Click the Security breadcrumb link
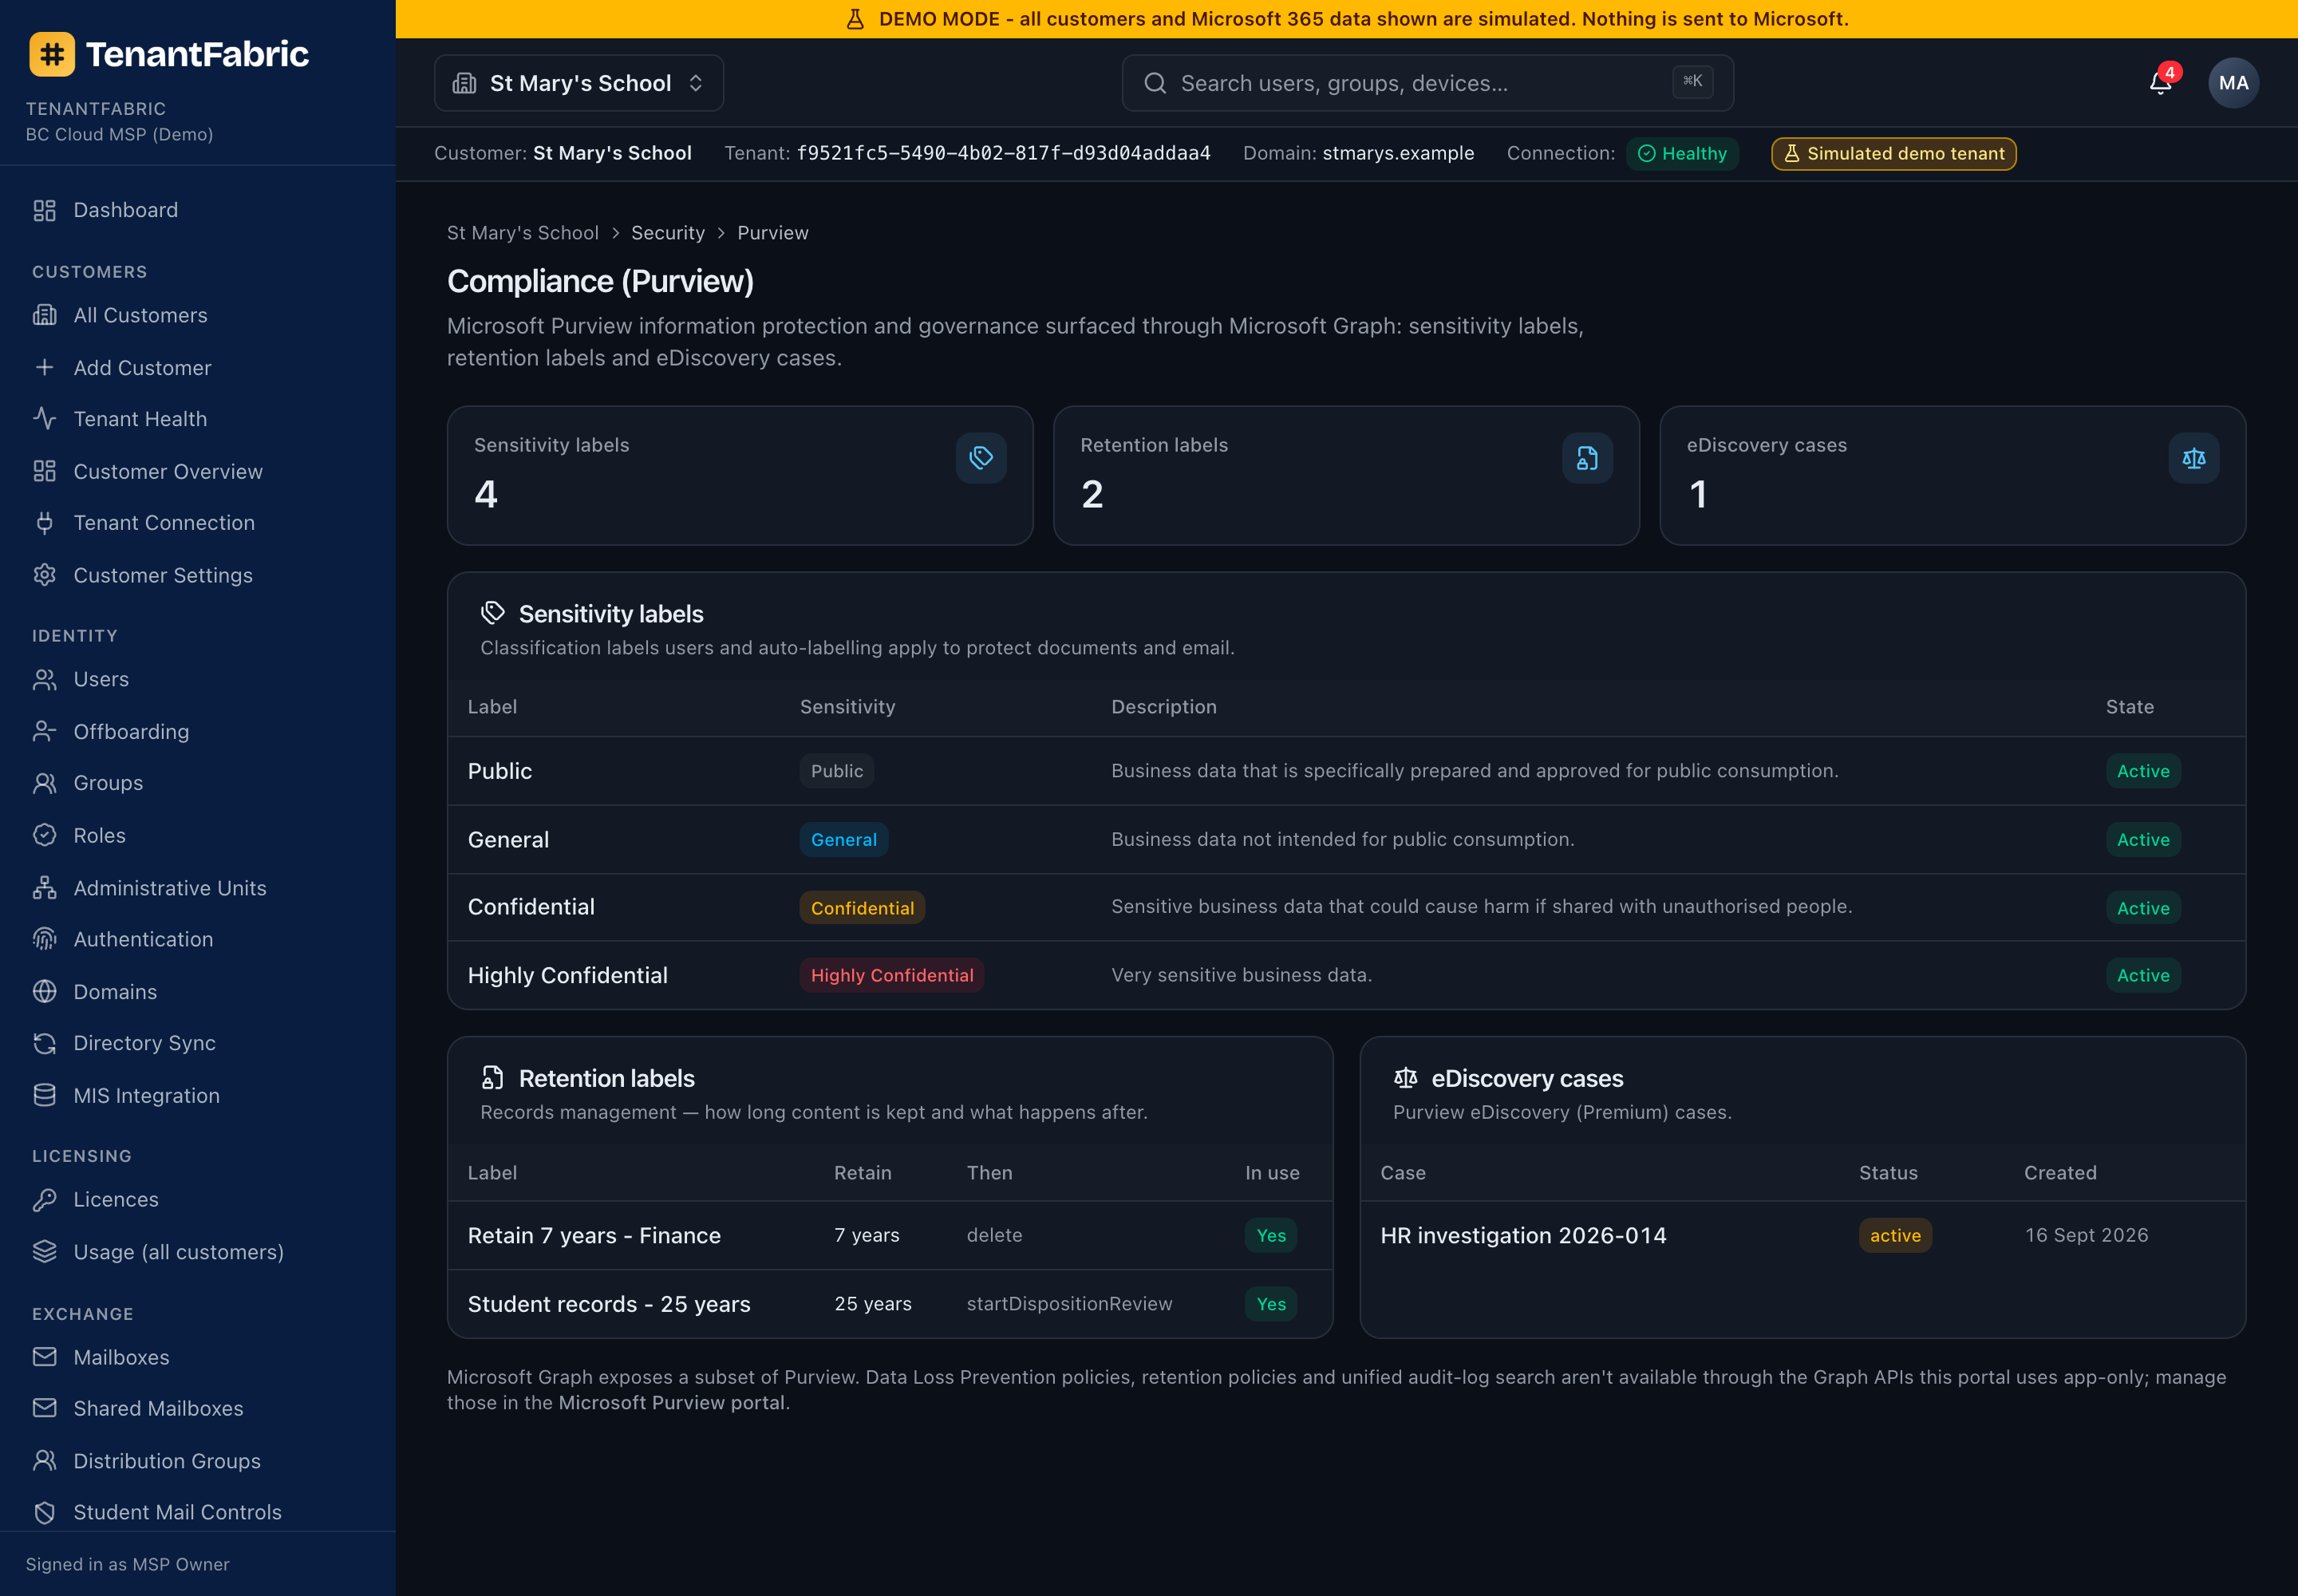2298x1596 pixels. (x=667, y=233)
